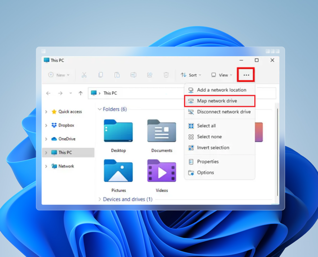Image resolution: width=318 pixels, height=257 pixels.
Task: Expand the Devices and drives section
Action: click(100, 199)
